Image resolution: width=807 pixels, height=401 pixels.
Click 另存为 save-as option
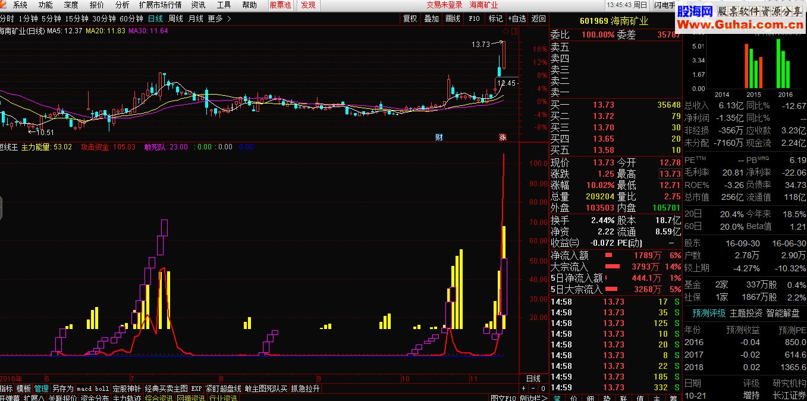click(x=63, y=389)
